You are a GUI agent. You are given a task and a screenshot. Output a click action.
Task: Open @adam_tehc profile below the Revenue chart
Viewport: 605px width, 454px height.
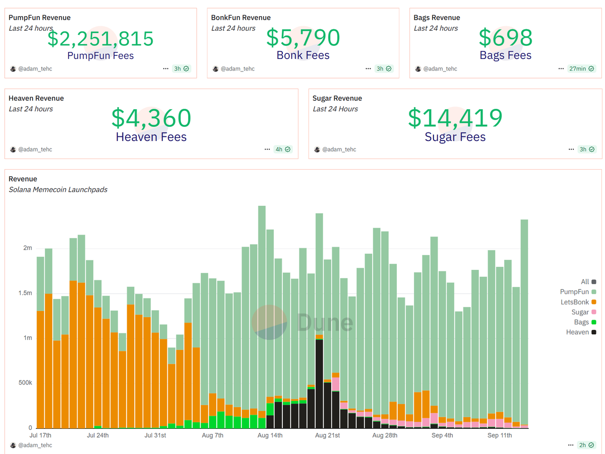(35, 445)
